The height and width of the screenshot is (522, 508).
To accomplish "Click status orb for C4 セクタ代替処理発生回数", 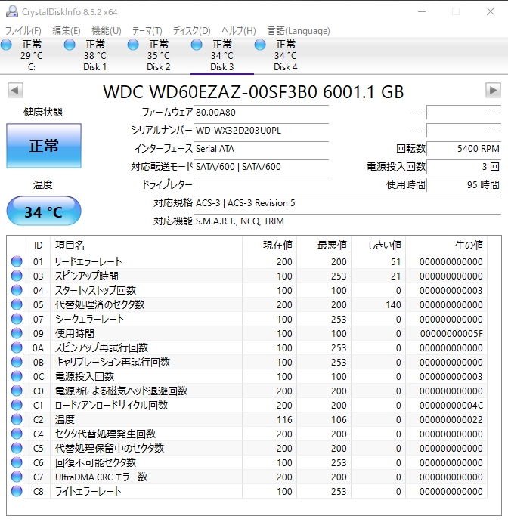I will click(x=17, y=434).
